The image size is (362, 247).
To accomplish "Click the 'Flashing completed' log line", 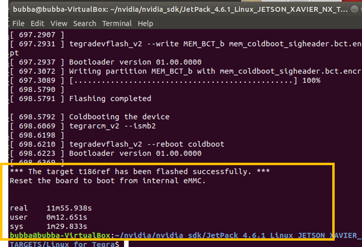I will click(110, 98).
